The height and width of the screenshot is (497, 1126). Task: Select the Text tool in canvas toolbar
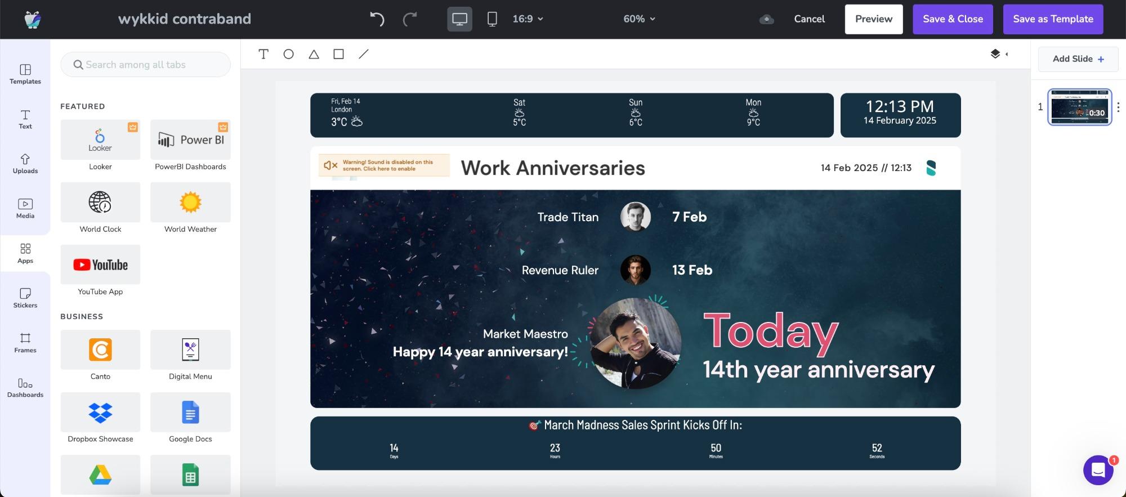coord(263,54)
